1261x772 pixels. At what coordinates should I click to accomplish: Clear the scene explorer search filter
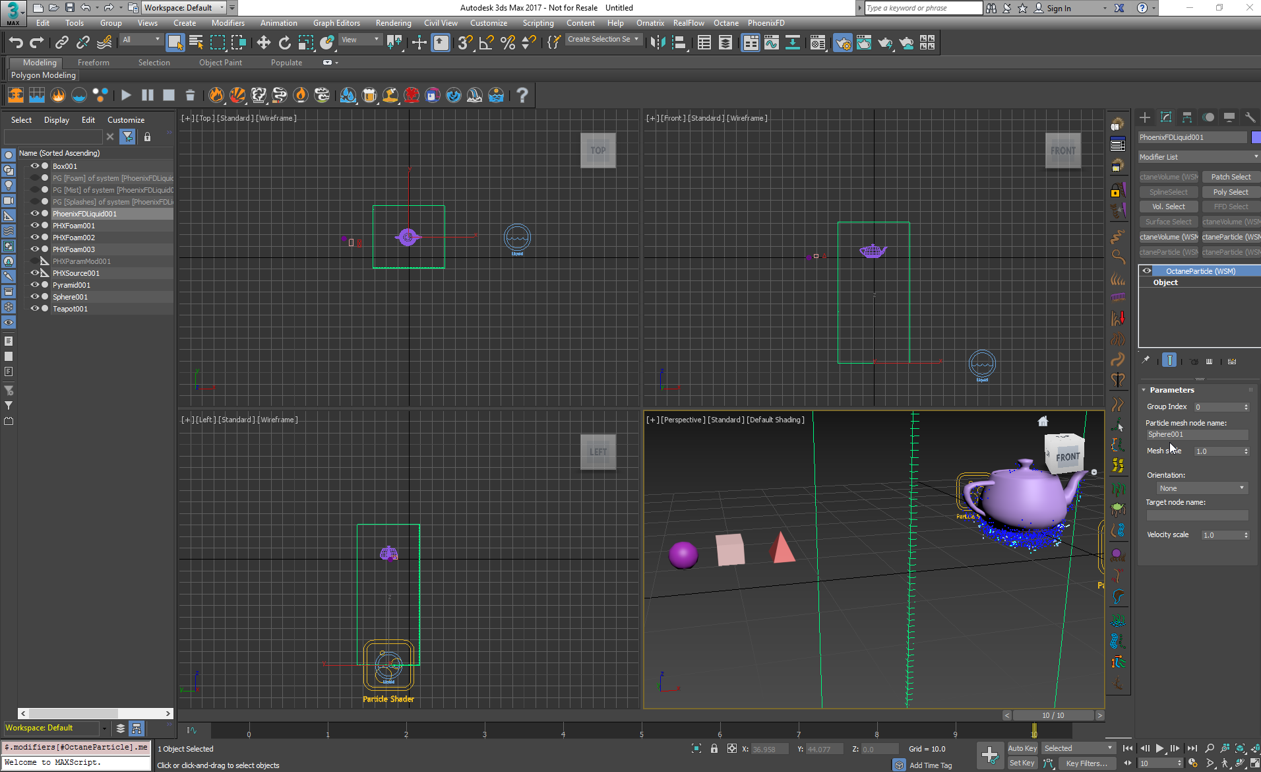point(110,137)
